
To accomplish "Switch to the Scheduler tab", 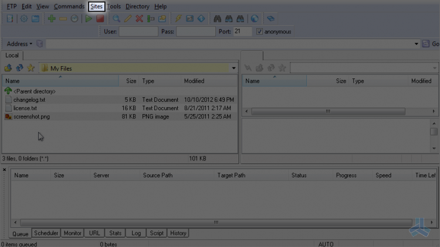I will click(x=46, y=233).
